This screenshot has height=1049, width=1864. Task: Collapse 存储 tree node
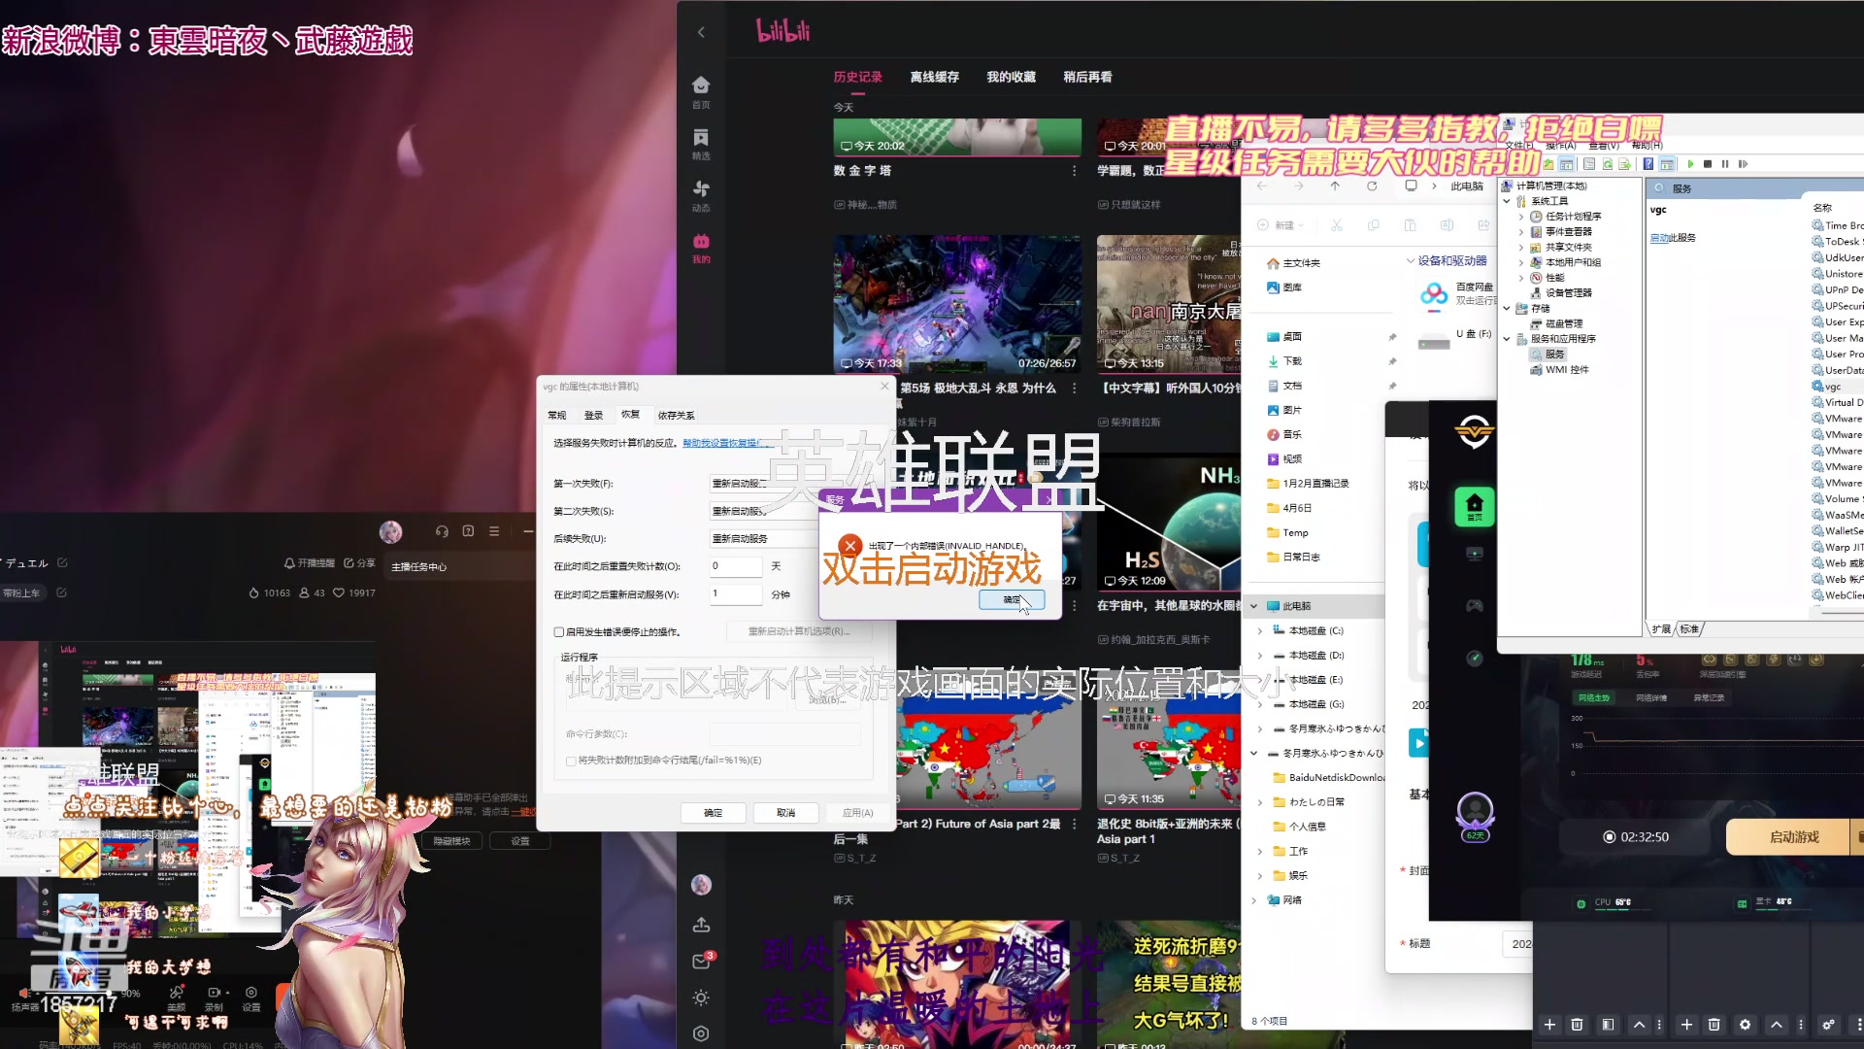[1507, 309]
